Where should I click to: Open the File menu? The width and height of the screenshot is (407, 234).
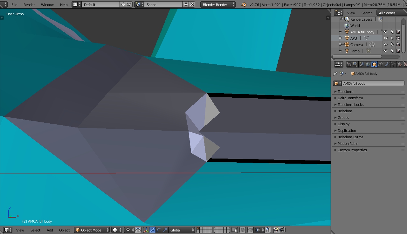(x=14, y=5)
